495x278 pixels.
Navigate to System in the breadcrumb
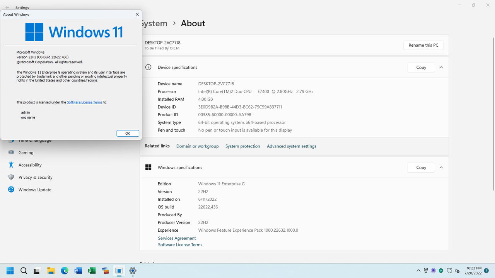point(155,23)
